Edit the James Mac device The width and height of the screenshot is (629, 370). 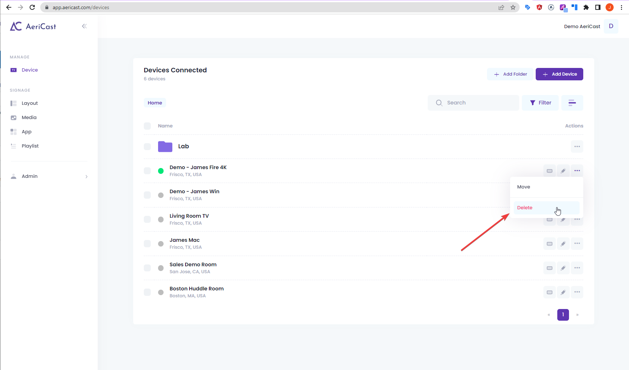(563, 244)
